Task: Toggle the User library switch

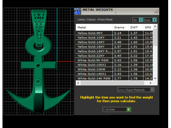Action: 150,20
